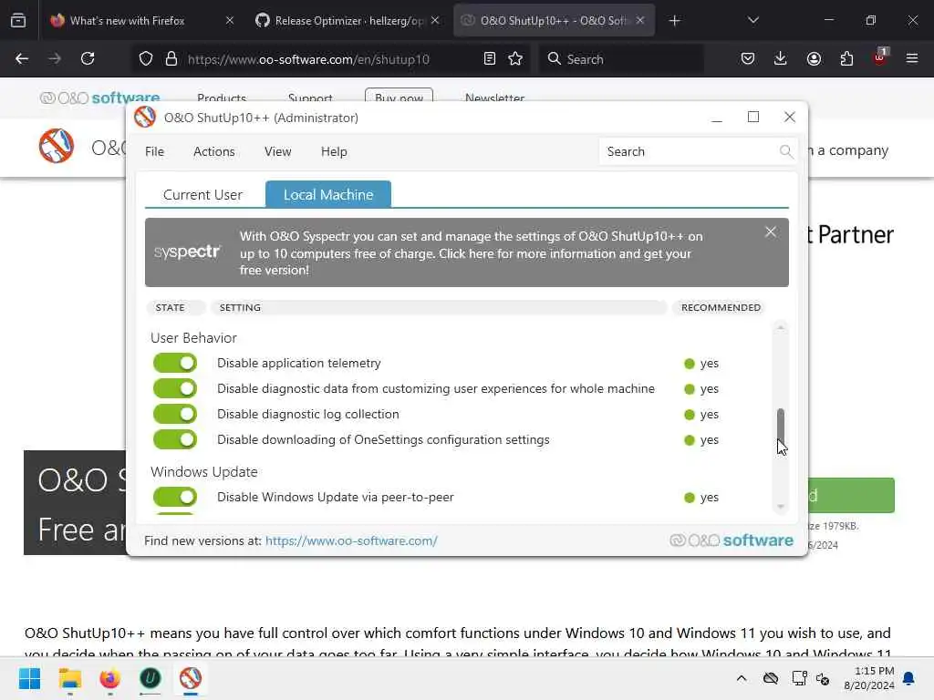934x700 pixels.
Task: Click green download button on webpage
Action: point(852,495)
